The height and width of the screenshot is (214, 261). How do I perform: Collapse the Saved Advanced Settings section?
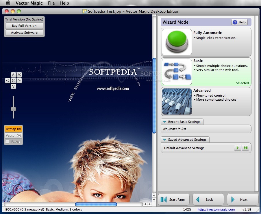164,140
